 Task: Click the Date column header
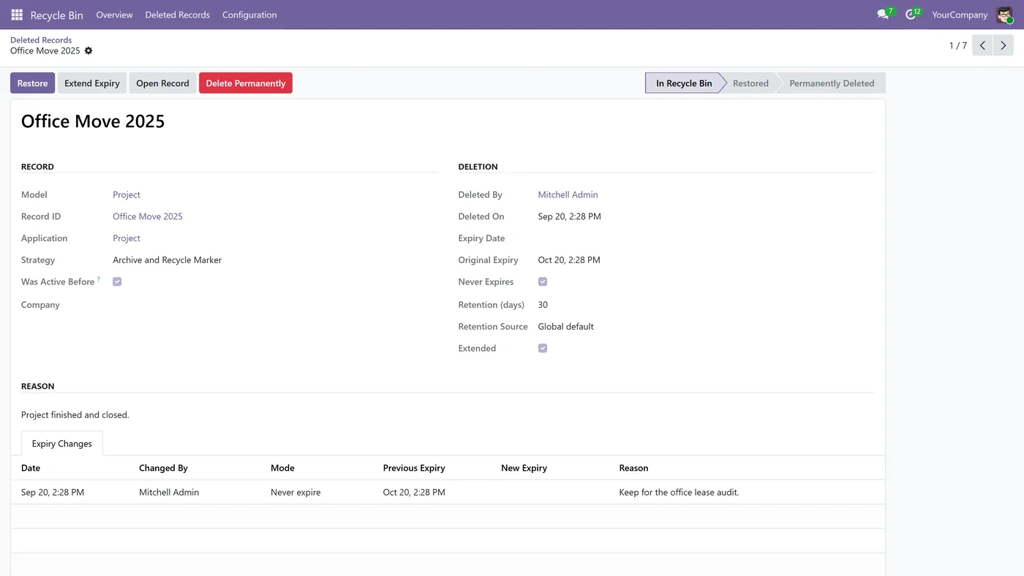tap(31, 468)
